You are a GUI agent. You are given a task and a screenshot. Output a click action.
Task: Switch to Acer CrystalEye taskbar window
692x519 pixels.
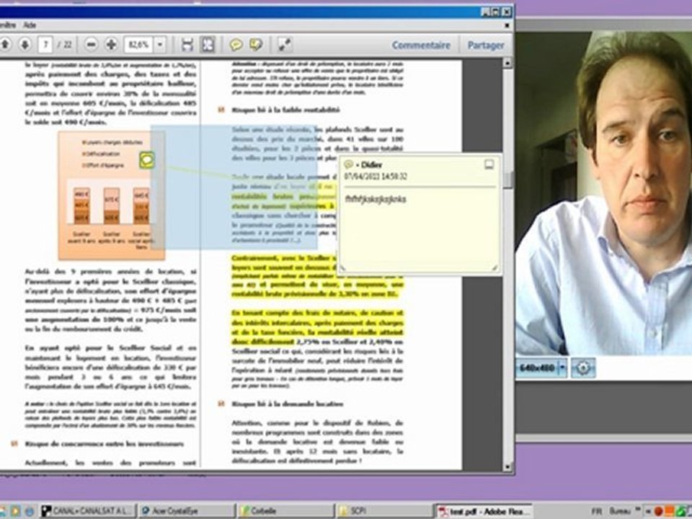click(187, 511)
